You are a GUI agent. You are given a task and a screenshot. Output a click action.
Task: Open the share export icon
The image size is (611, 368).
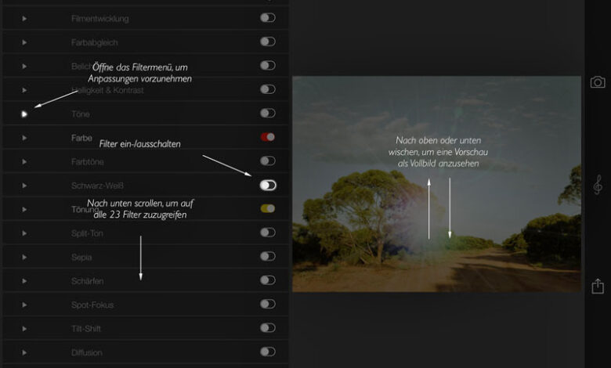tap(598, 287)
